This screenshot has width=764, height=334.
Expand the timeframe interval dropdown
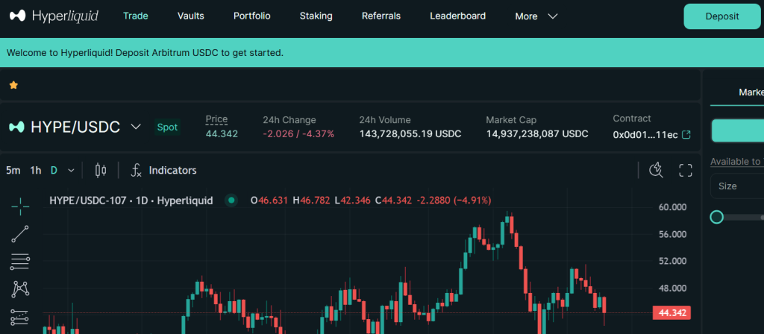pyautogui.click(x=71, y=171)
